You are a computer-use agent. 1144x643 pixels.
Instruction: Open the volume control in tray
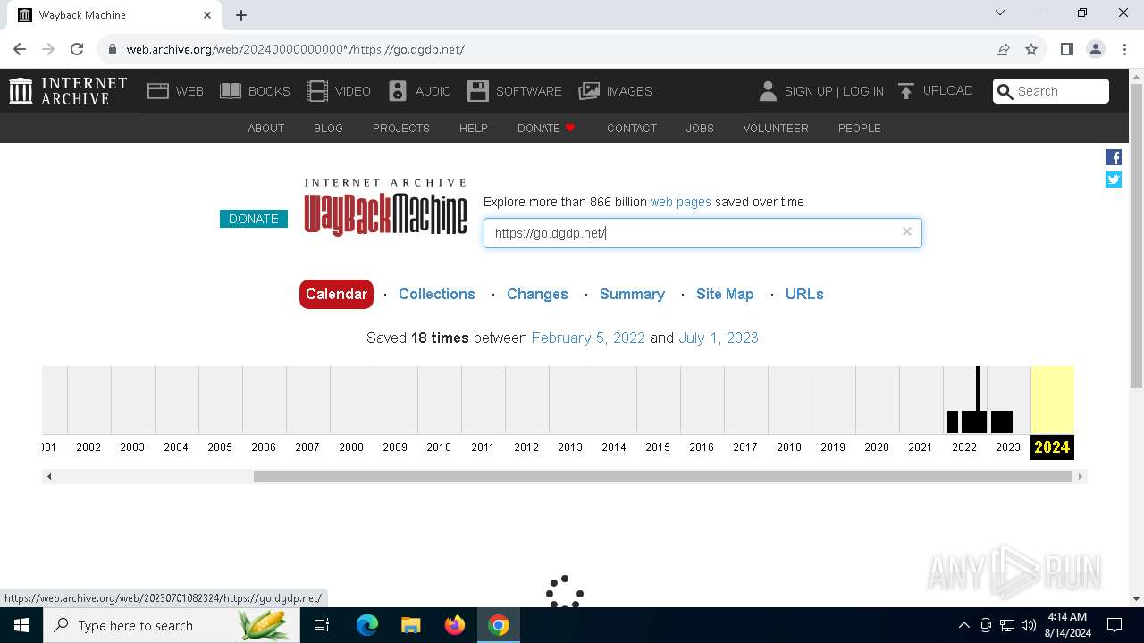click(1029, 625)
